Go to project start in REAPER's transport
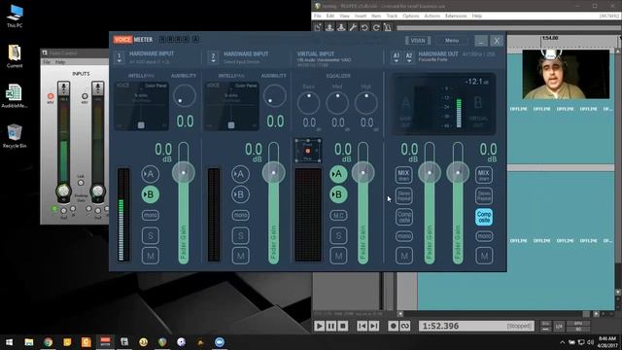622x350 pixels. [x=362, y=326]
